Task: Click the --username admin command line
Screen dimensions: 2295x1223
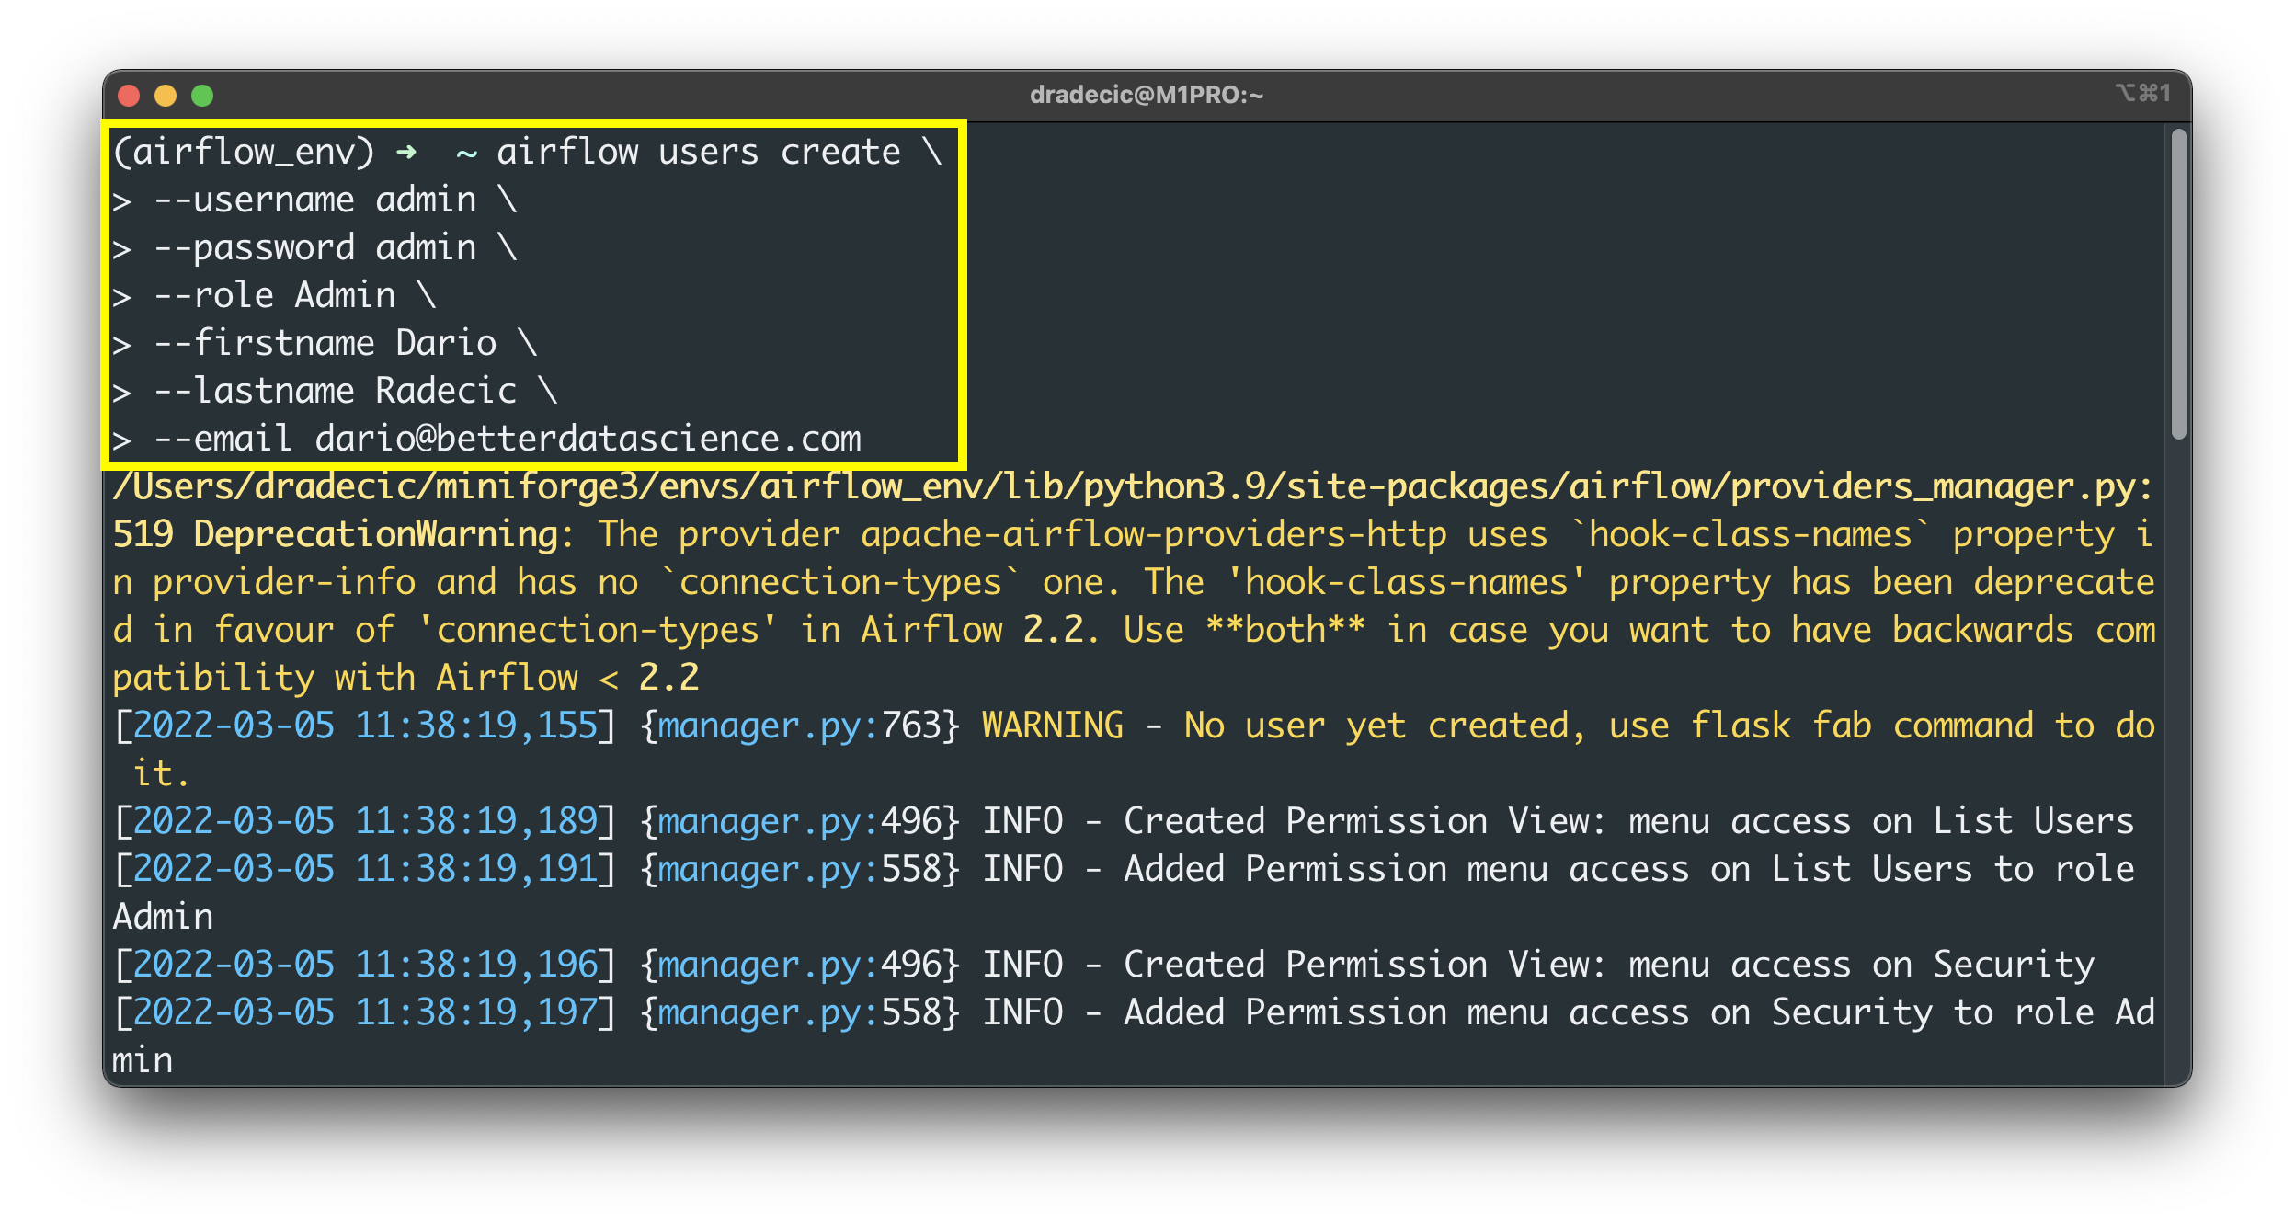Action: click(x=315, y=199)
